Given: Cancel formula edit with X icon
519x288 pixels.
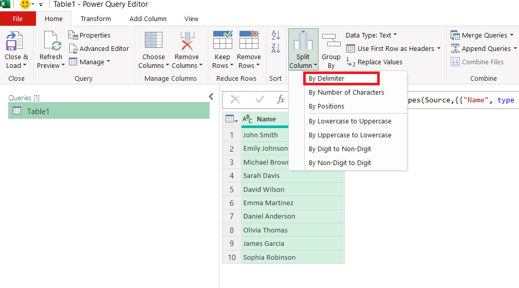Looking at the screenshot, I should [235, 99].
